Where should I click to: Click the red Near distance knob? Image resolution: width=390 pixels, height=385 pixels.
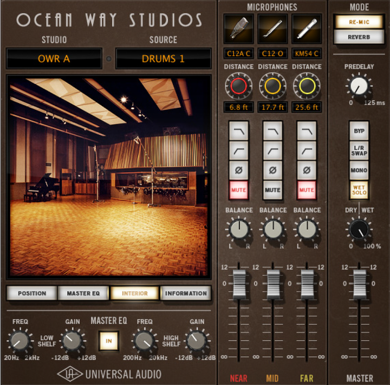238,86
